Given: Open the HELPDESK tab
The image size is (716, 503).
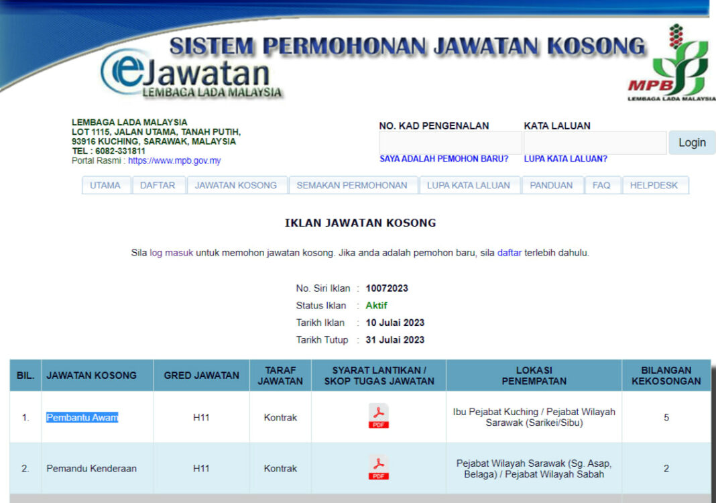Looking at the screenshot, I should tap(654, 186).
